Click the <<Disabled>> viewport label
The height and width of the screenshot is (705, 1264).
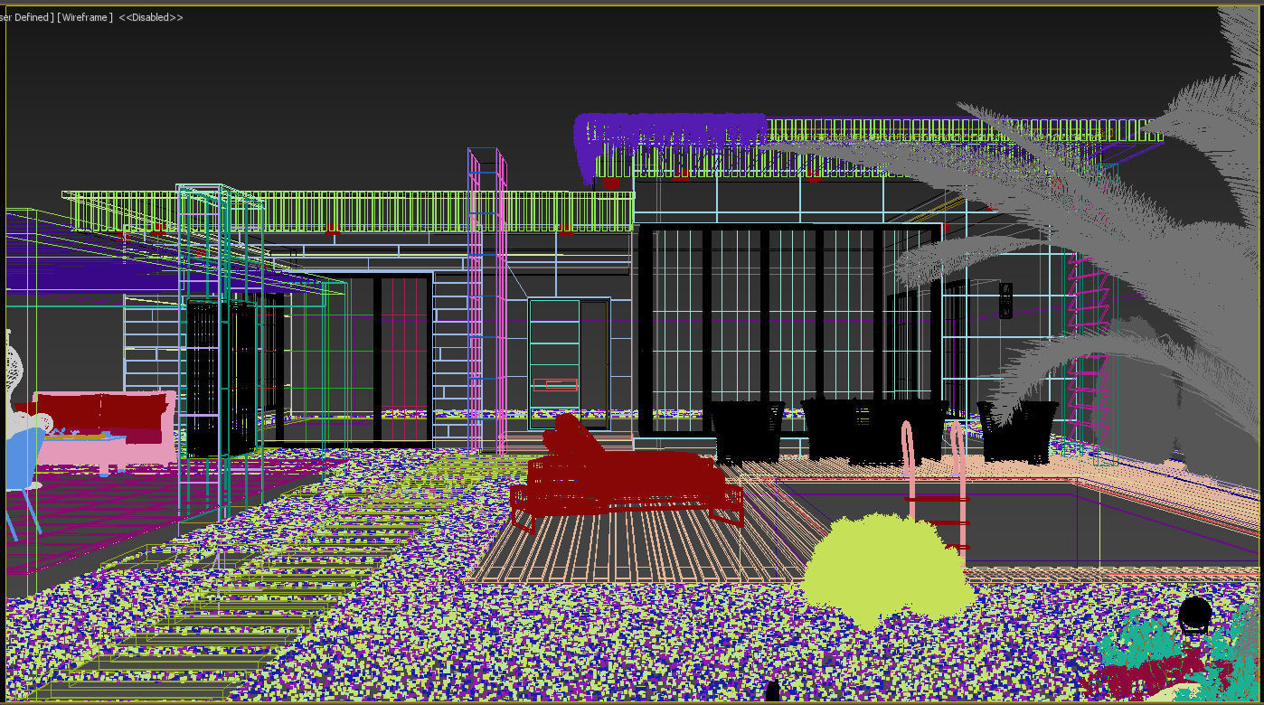151,18
